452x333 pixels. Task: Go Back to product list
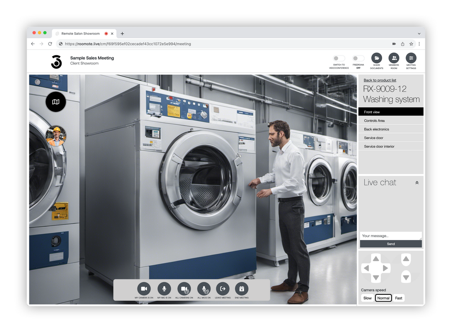coord(380,80)
